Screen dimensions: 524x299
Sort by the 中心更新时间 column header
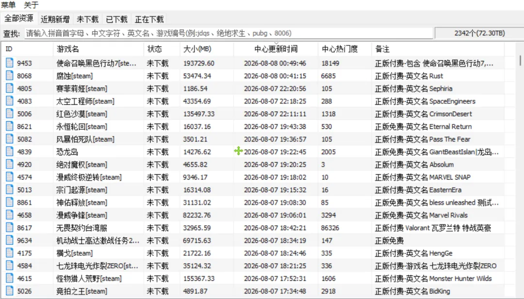(x=276, y=49)
